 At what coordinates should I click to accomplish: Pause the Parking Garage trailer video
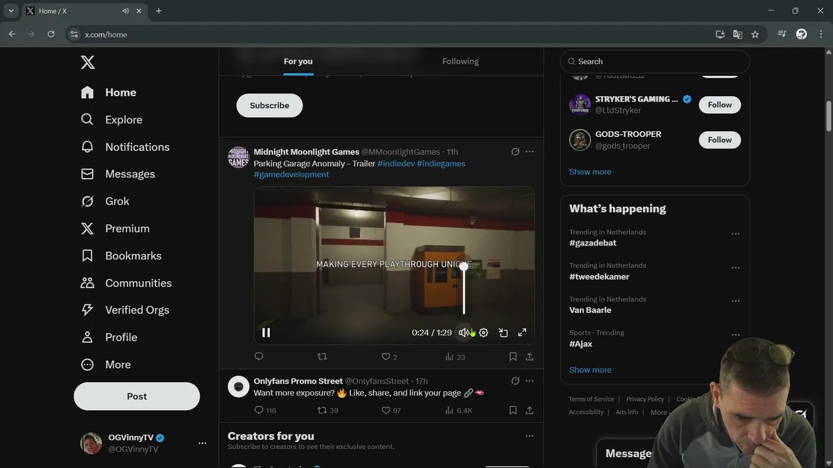[266, 333]
